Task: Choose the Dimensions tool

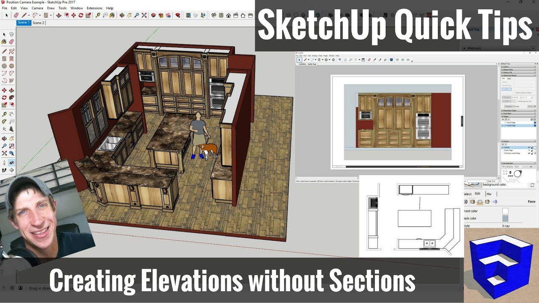Action: tap(12, 114)
